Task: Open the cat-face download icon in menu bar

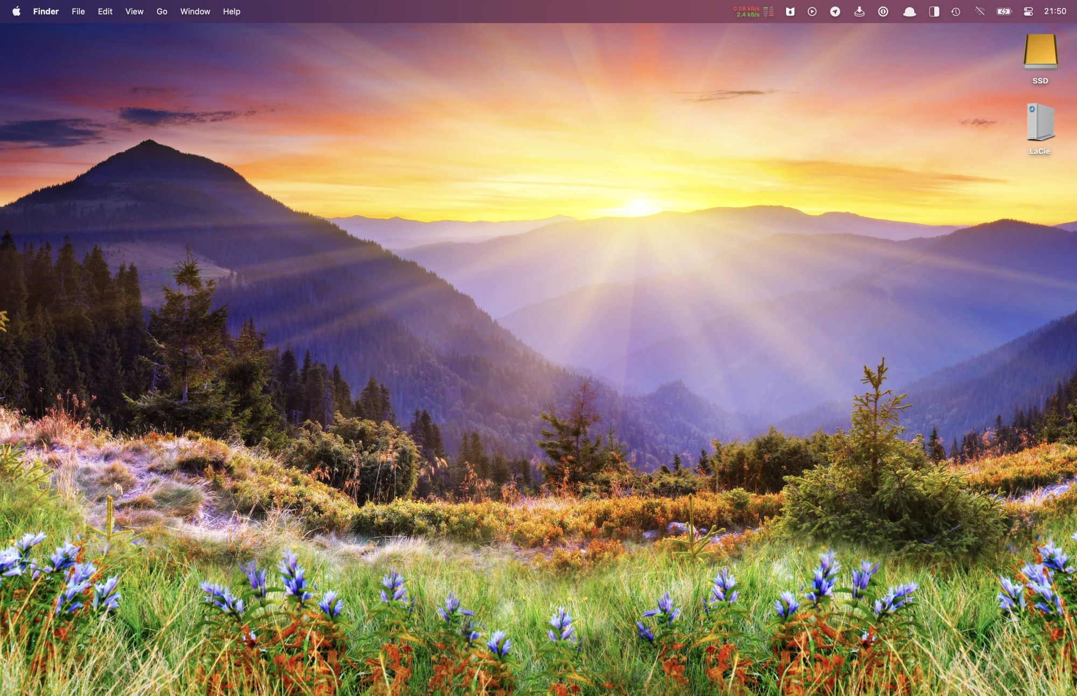Action: pos(790,11)
